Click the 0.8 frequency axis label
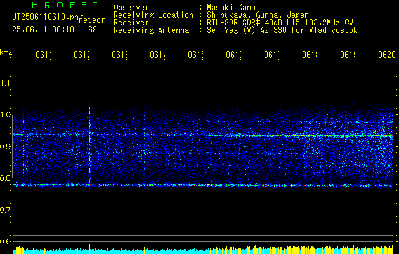The height and width of the screenshot is (254, 399). click(x=6, y=178)
